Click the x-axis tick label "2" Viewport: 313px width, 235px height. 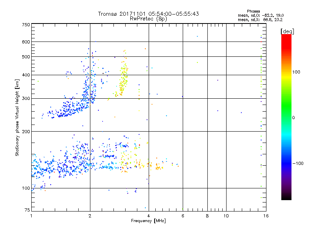pyautogui.click(x=90, y=216)
